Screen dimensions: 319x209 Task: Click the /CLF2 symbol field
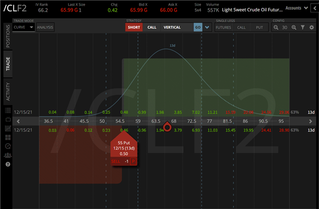[x=15, y=8]
